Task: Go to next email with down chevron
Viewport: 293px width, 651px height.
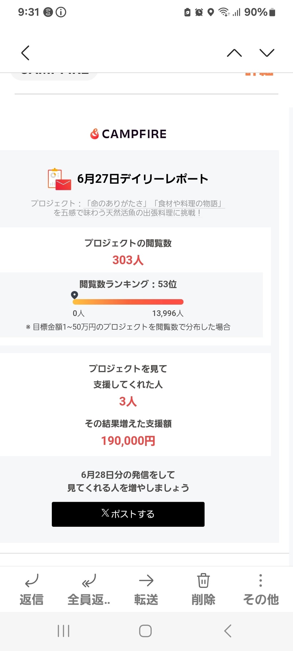Action: click(267, 53)
